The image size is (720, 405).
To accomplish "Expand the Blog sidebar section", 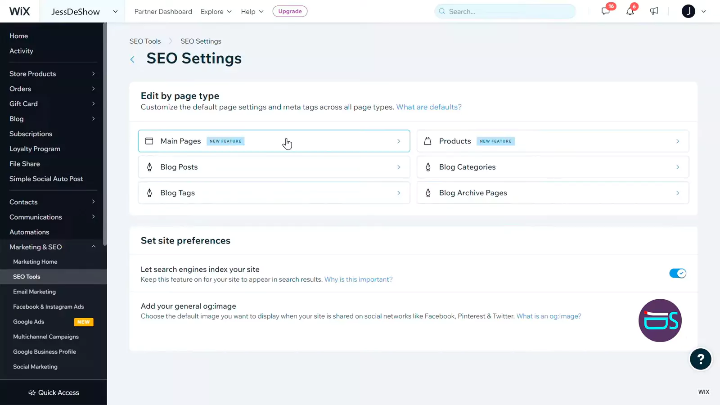I will coord(94,119).
